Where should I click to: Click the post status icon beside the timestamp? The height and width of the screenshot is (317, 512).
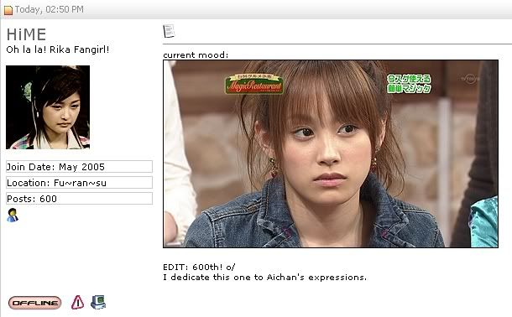[x=8, y=10]
